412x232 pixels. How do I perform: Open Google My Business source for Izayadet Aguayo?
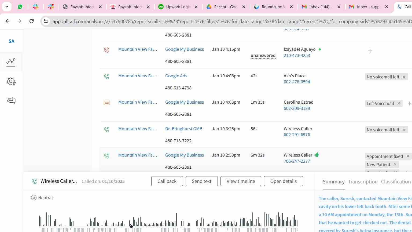(x=185, y=49)
